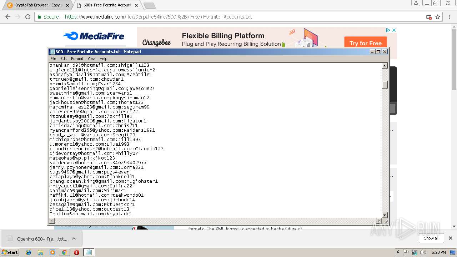Switch to Notepad via taskbar button
Viewport: 457px width, 257px height.
(89, 252)
